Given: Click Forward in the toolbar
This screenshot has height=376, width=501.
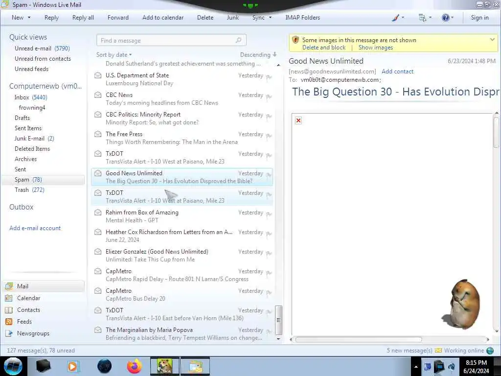Looking at the screenshot, I should pyautogui.click(x=118, y=18).
